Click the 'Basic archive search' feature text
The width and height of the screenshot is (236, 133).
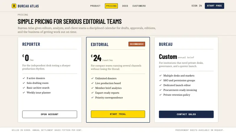(x=38, y=88)
